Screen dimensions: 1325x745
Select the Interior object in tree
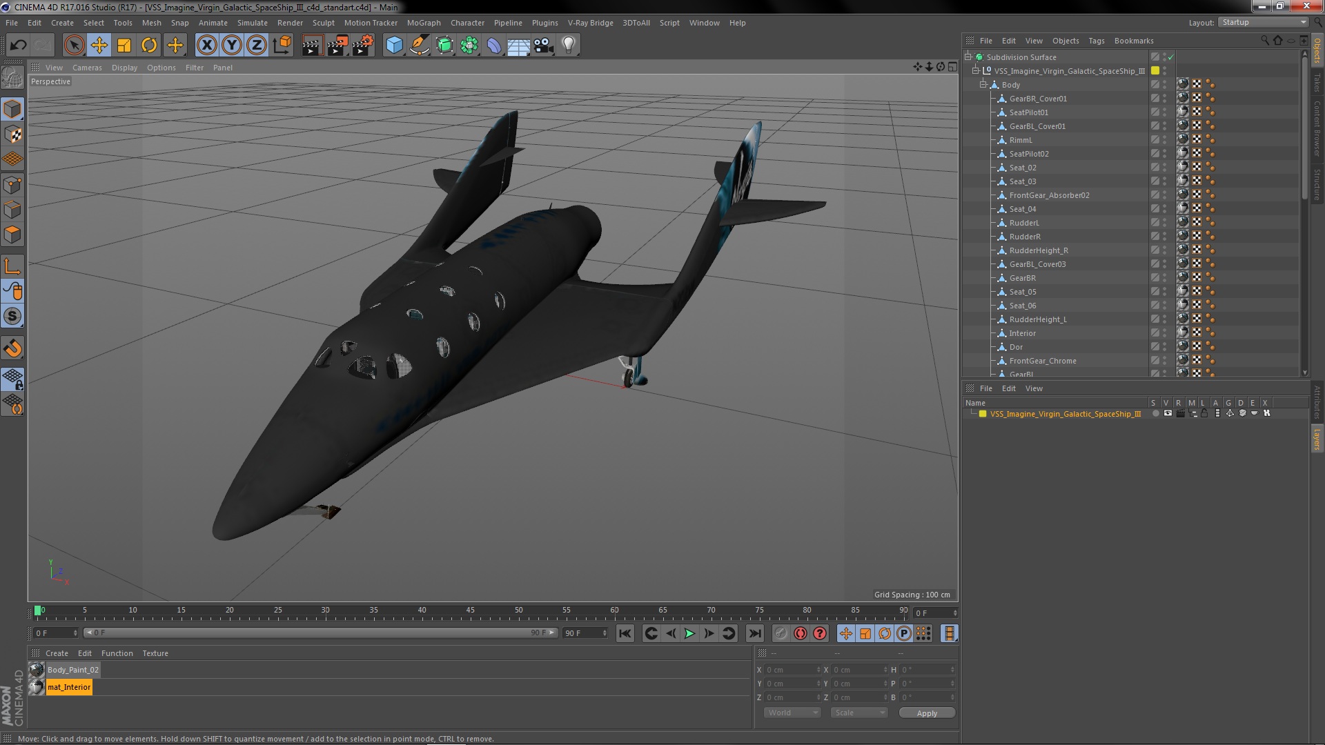1022,333
